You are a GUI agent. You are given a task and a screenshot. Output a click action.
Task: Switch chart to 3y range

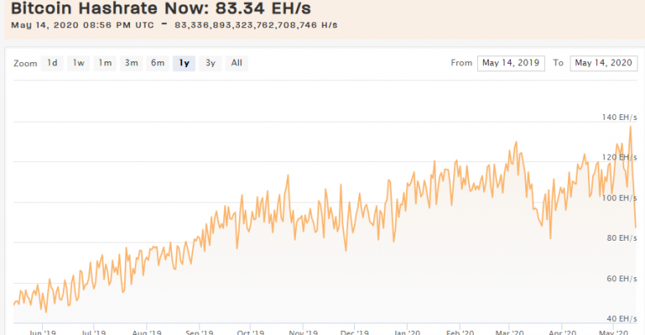tap(210, 64)
